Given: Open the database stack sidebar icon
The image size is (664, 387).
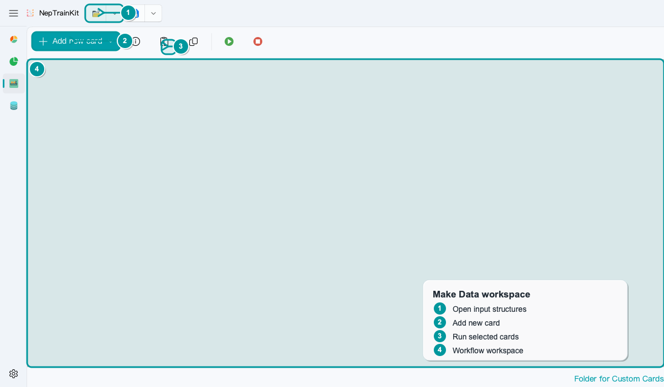Looking at the screenshot, I should (14, 106).
